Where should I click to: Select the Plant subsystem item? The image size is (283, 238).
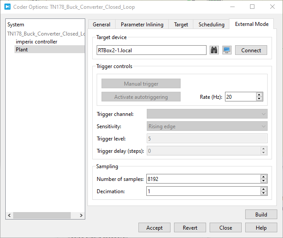pos(22,50)
